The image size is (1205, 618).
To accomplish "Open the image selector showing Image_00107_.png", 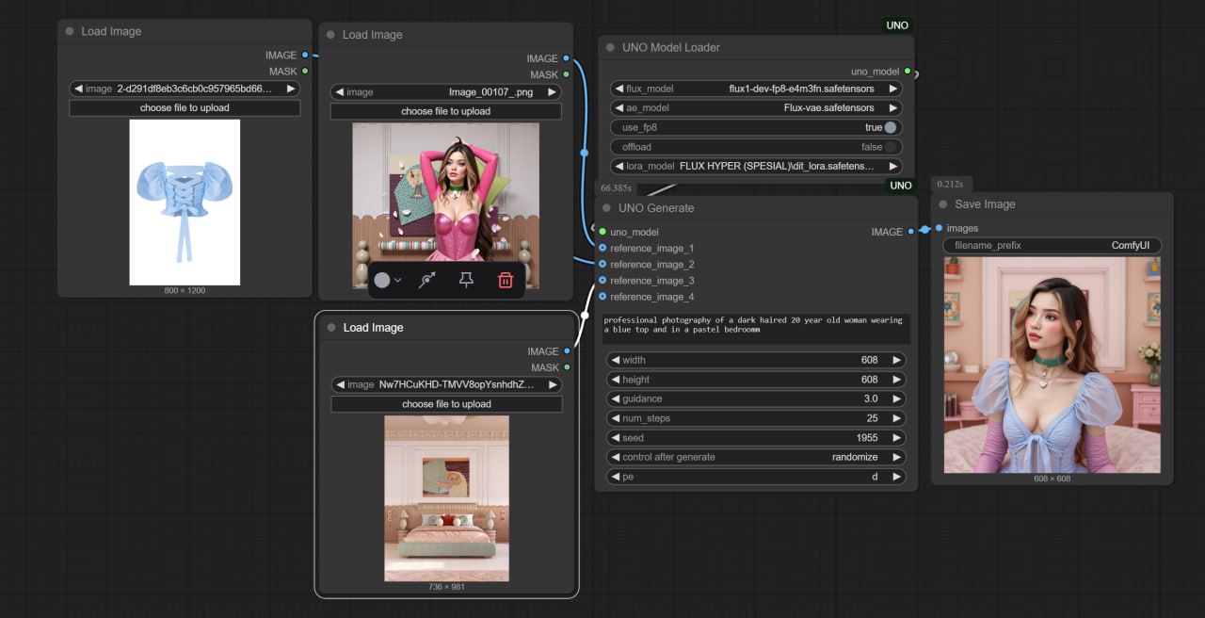I will (445, 92).
